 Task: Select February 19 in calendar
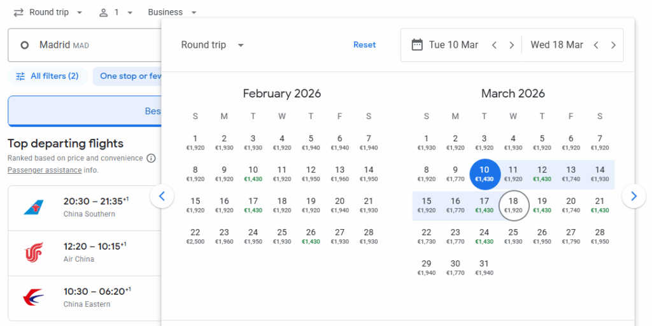tap(311, 206)
